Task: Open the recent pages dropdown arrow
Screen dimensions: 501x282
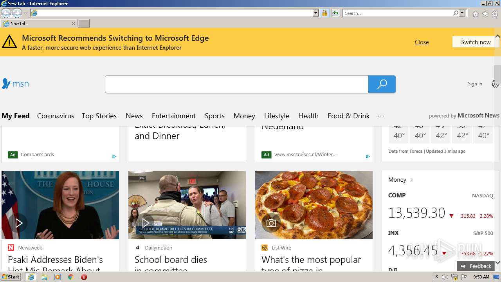Action: pos(26,13)
